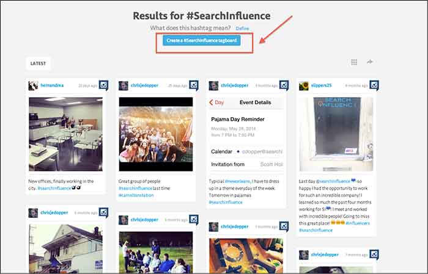Select the LATEST tab
428x274 pixels.
(x=38, y=63)
